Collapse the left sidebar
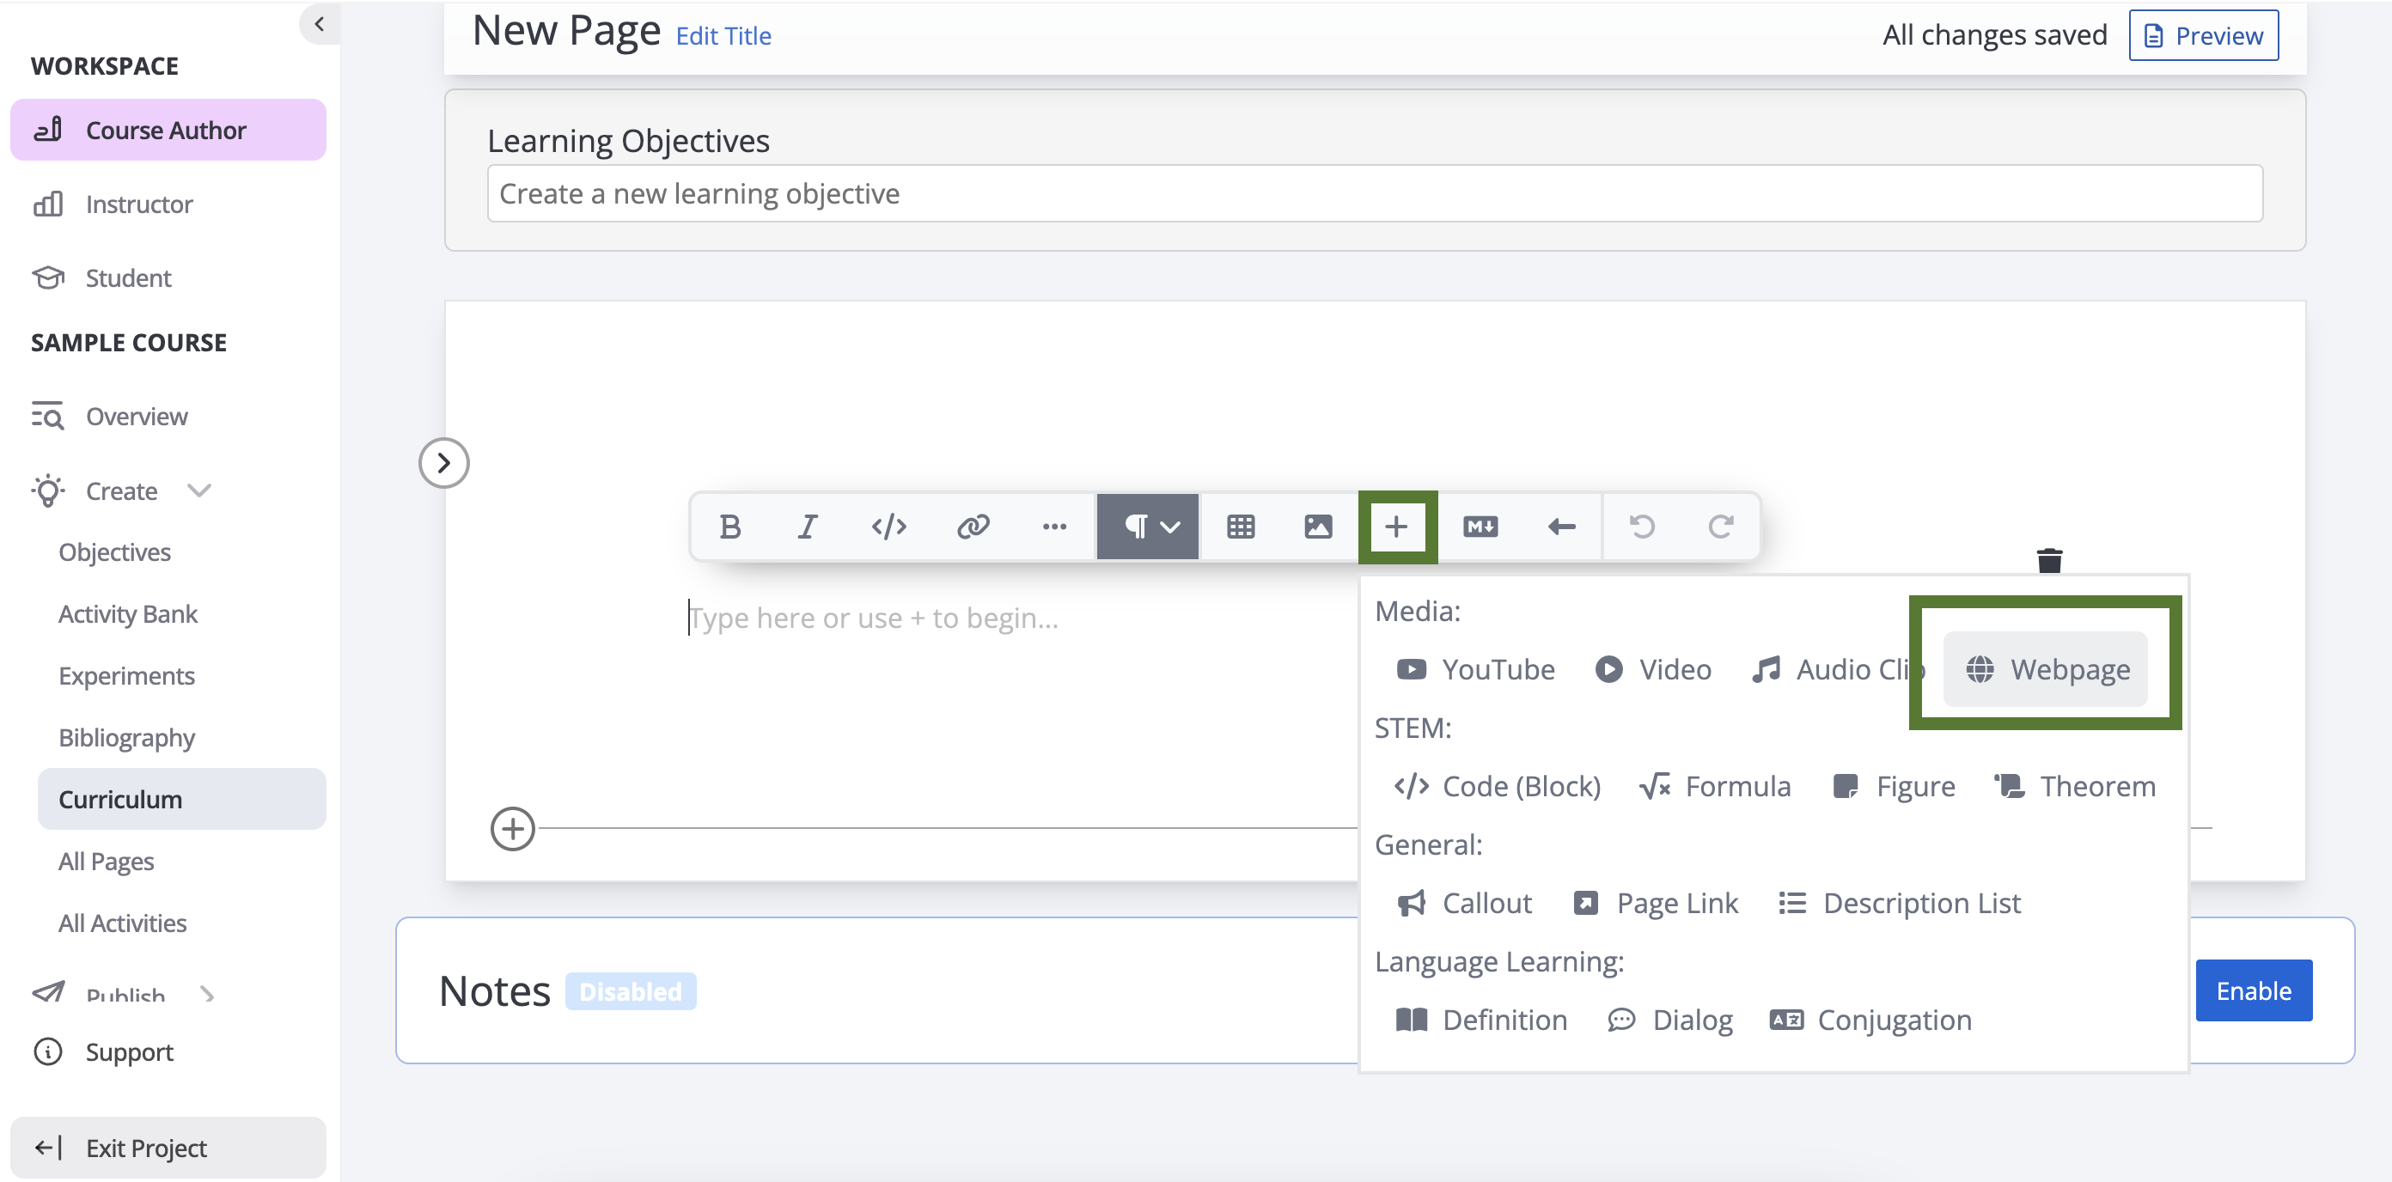This screenshot has height=1182, width=2392. click(x=320, y=24)
